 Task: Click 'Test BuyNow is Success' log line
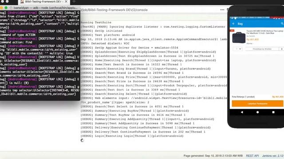(133, 115)
